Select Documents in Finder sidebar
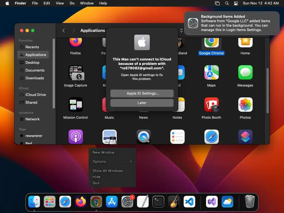 click(33, 70)
